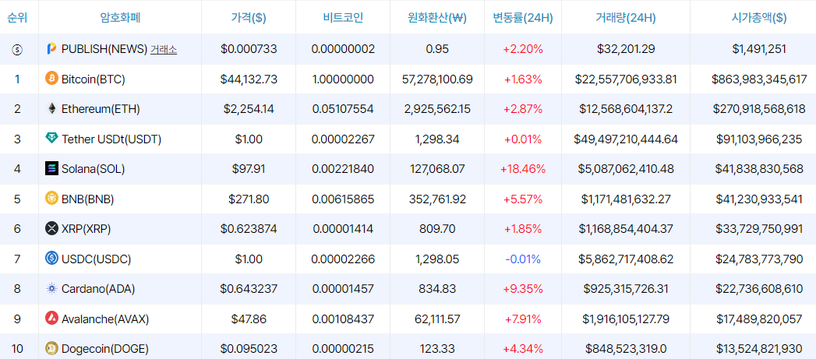Click the Tether green logo icon
Image resolution: width=816 pixels, height=359 pixels.
pos(51,139)
